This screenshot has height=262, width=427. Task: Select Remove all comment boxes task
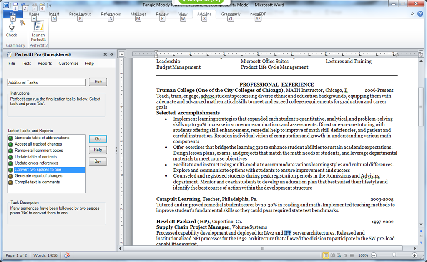(39, 151)
